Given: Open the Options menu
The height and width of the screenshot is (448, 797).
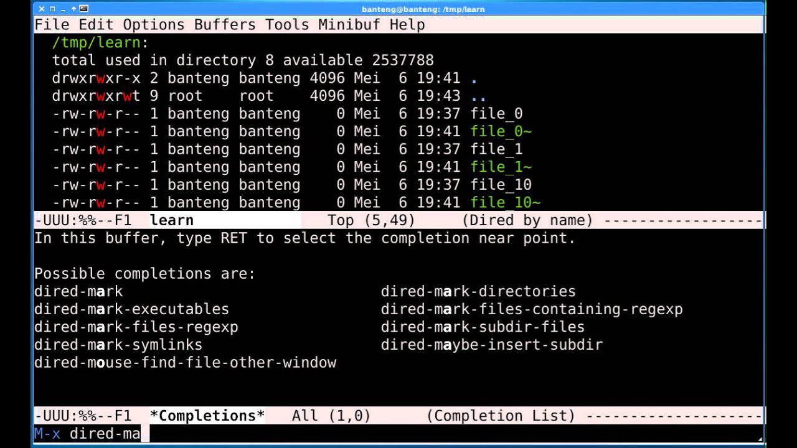Looking at the screenshot, I should [x=154, y=25].
